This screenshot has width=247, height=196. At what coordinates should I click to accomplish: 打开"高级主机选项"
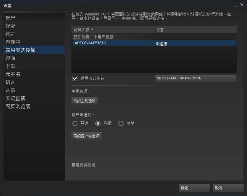(x=84, y=101)
